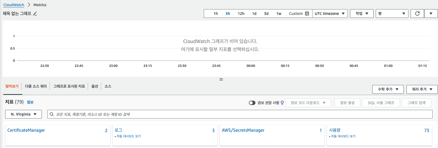Toggle the 경보 권장 사항 switch
Viewport: 438px width, 148px height.
tap(252, 103)
